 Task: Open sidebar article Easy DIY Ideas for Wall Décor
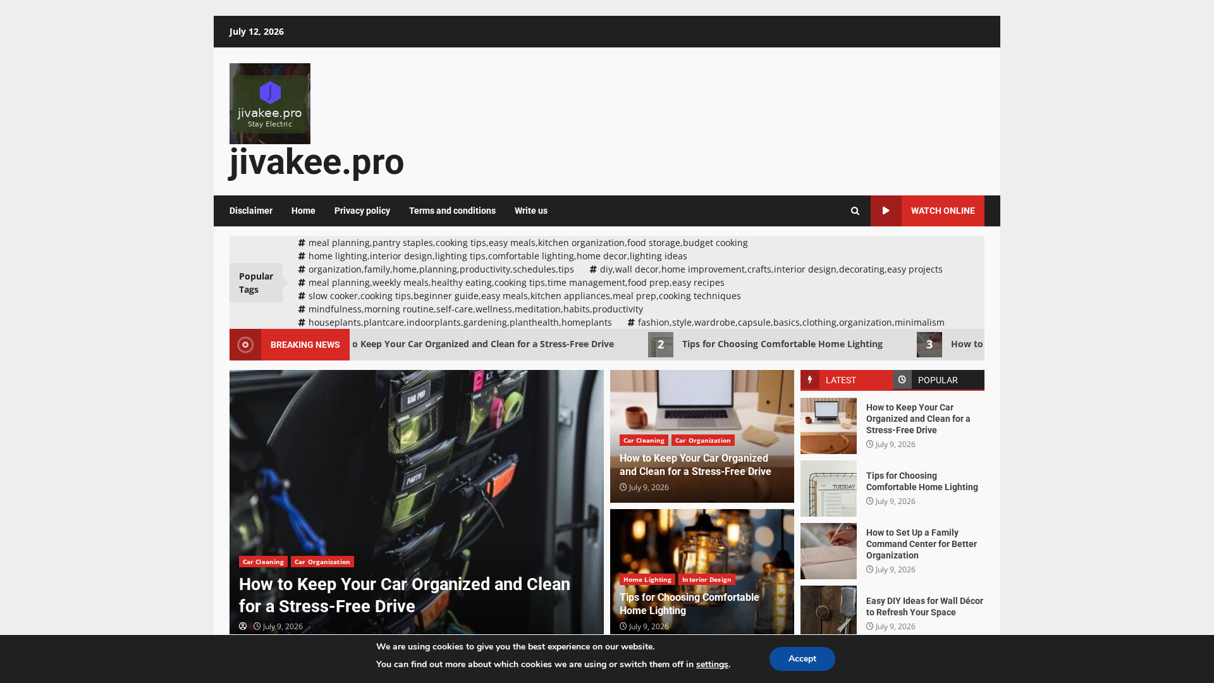tap(924, 606)
